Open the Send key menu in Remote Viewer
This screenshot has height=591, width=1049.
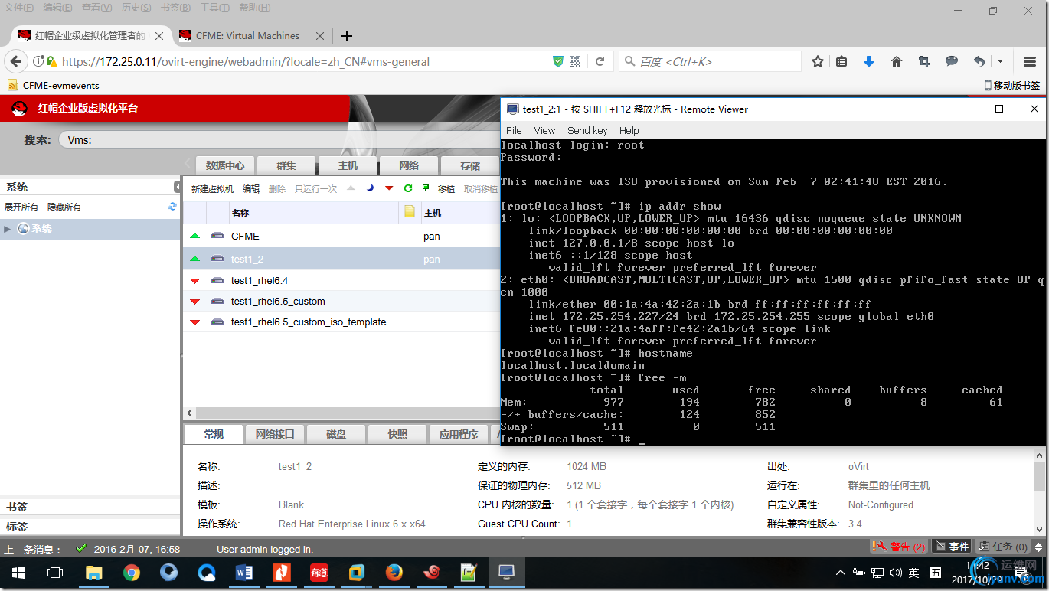pos(587,130)
